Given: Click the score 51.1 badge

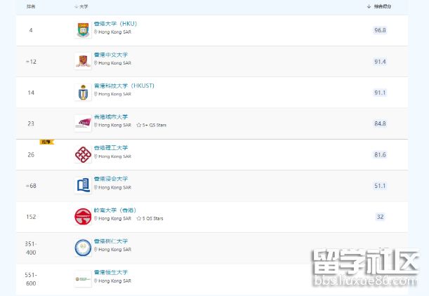Looking at the screenshot, I should 380,186.
